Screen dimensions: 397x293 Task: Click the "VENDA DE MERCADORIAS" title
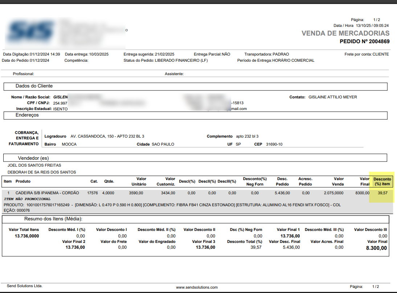pyautogui.click(x=345, y=33)
